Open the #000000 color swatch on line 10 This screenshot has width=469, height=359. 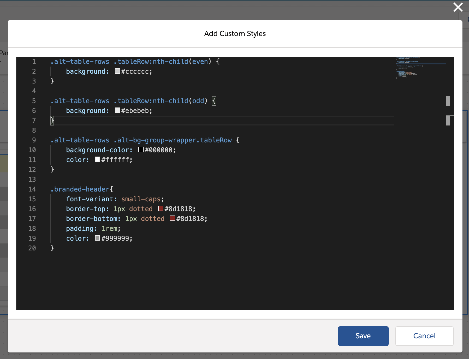141,149
